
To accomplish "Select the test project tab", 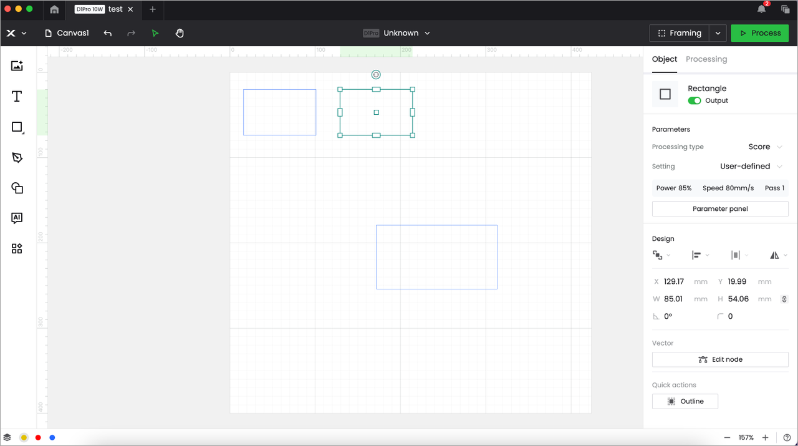I will tap(104, 9).
